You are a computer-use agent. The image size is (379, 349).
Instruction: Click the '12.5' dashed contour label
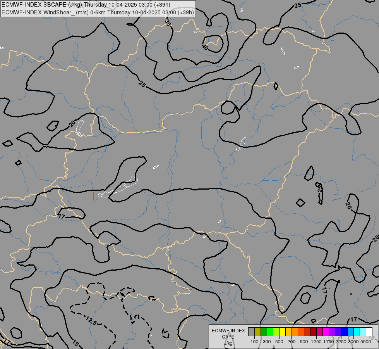click(91, 320)
